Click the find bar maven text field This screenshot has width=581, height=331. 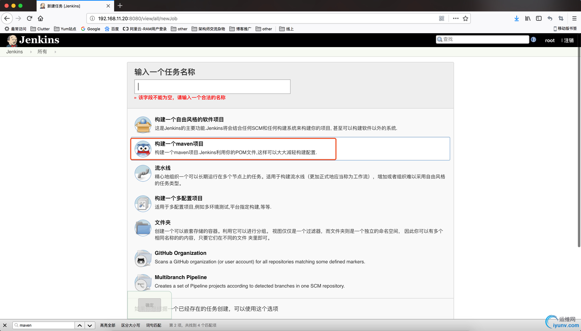pyautogui.click(x=44, y=325)
